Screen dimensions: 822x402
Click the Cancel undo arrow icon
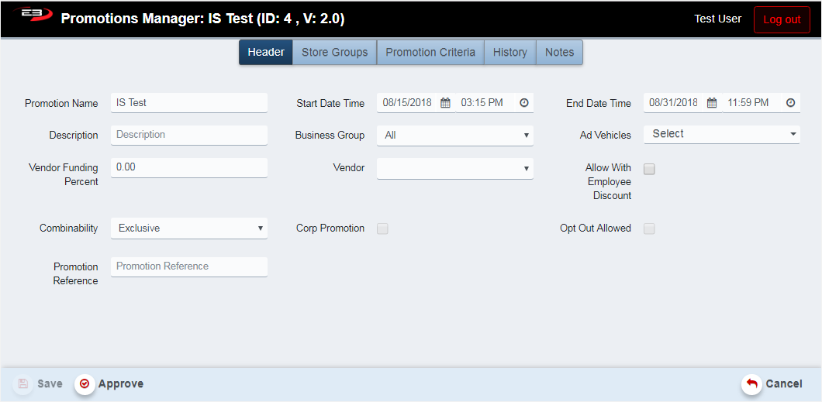751,384
